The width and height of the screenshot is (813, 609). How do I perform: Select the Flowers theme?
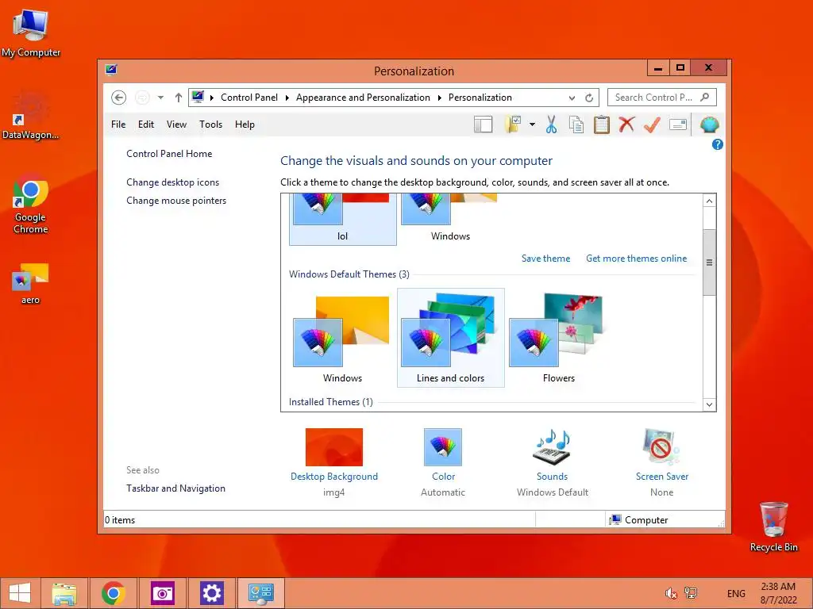tap(558, 338)
